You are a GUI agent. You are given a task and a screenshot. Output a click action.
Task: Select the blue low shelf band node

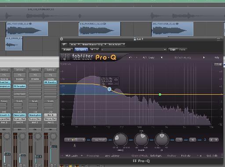(109, 89)
